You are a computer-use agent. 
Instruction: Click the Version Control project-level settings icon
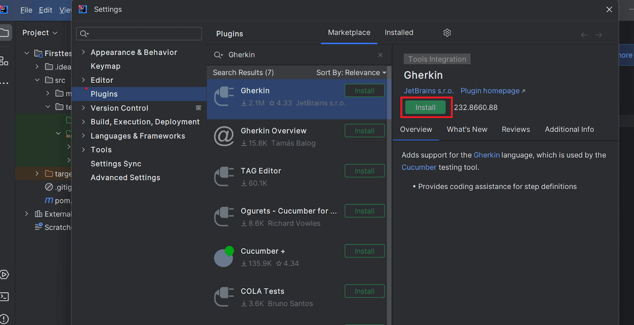[199, 108]
